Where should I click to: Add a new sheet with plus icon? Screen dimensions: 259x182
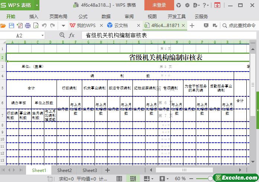[x=108, y=170]
